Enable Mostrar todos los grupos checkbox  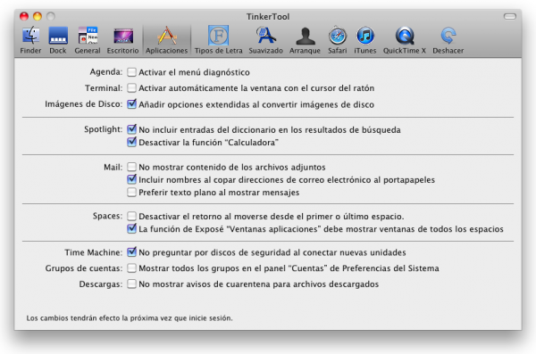point(131,268)
